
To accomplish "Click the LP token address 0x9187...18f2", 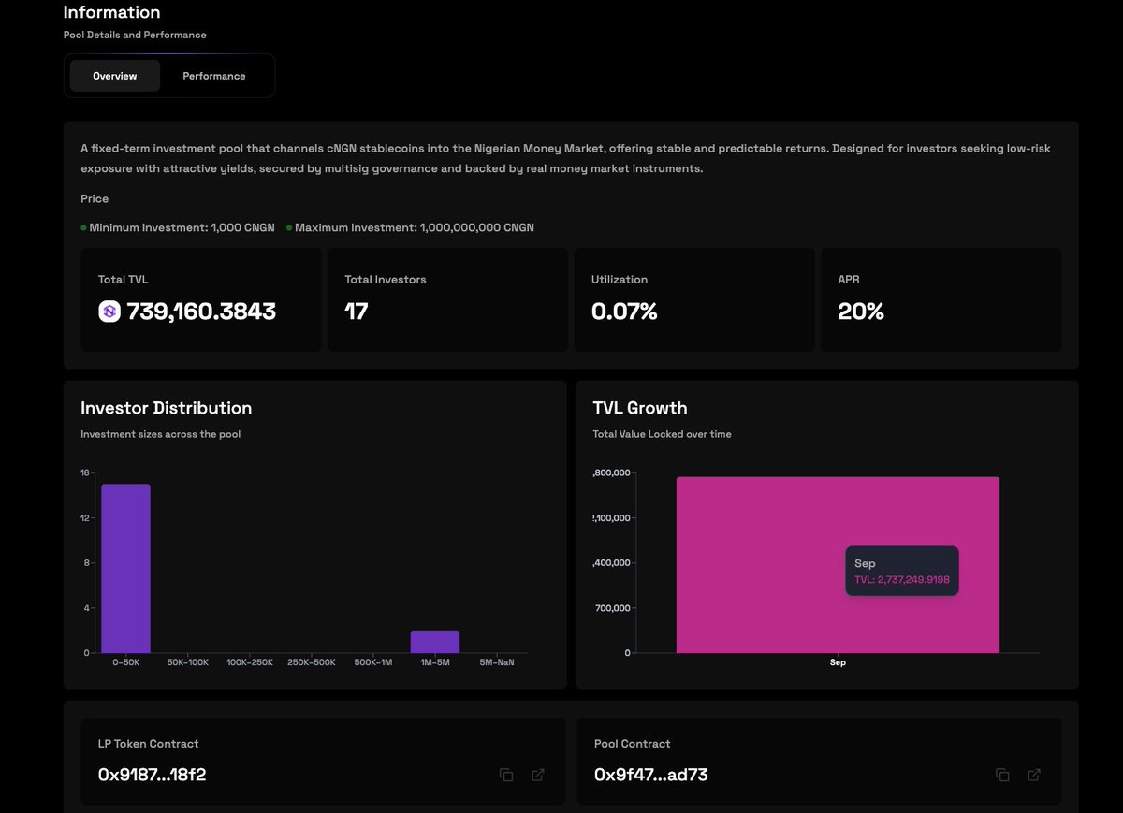I will coord(152,775).
